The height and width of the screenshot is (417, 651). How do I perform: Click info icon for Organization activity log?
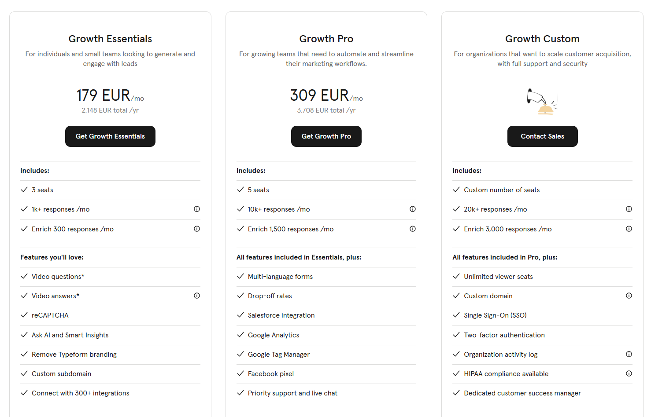pyautogui.click(x=629, y=354)
